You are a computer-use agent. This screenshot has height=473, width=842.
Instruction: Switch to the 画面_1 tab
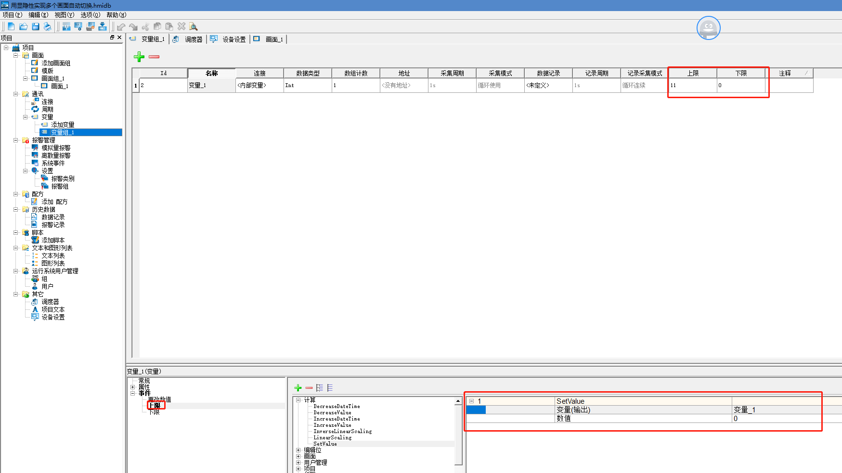[269, 39]
